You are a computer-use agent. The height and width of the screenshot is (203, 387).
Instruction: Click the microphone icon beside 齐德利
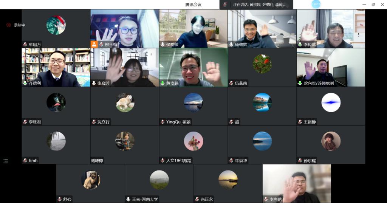tap(25, 83)
